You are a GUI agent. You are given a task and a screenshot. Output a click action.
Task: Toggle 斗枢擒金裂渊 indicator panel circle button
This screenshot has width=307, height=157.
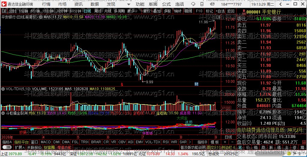(3, 113)
